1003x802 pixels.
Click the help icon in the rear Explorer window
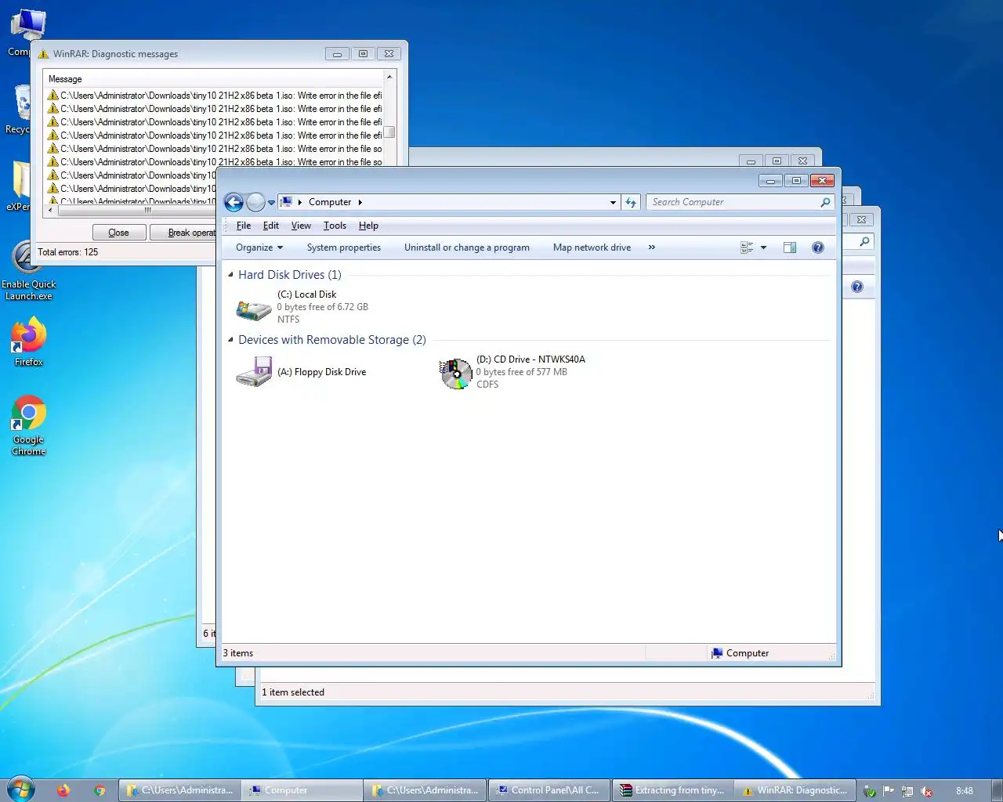click(x=857, y=287)
